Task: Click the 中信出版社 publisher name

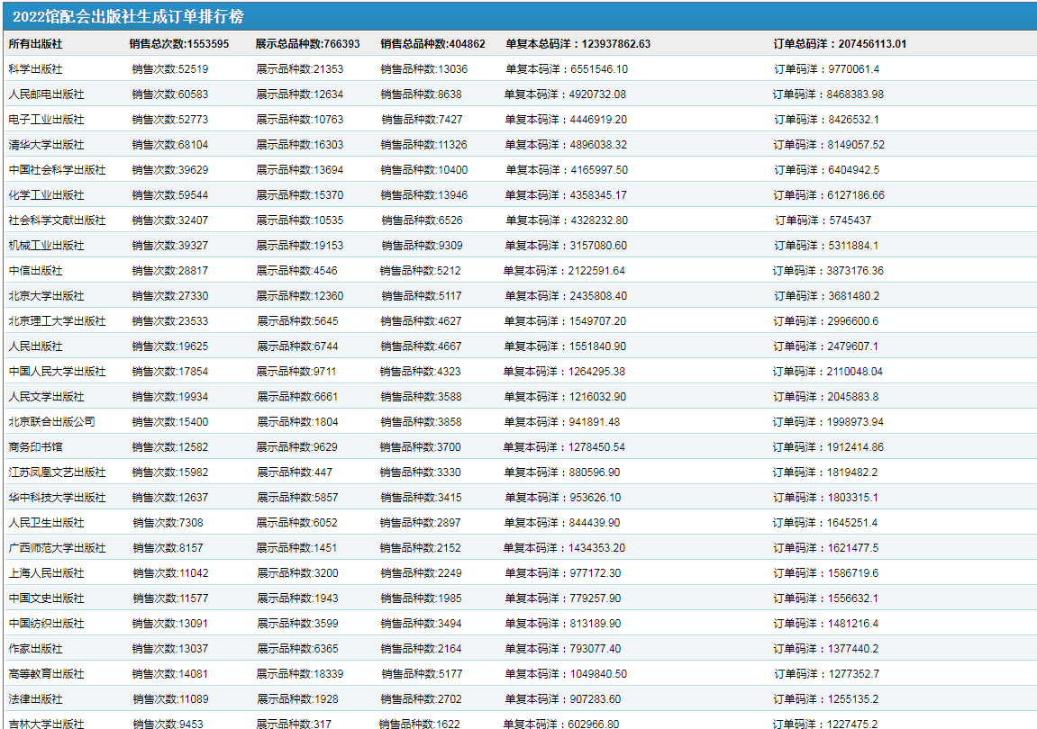Action: pos(35,271)
